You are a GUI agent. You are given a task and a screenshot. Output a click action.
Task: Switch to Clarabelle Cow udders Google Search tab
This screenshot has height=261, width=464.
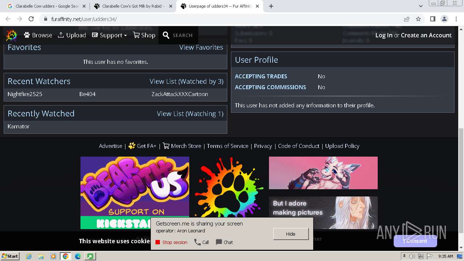coord(46,6)
